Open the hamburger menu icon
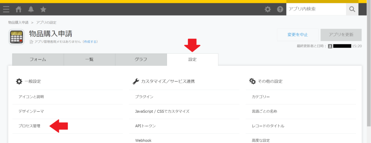Screen dimensions: 371x143 7,9
